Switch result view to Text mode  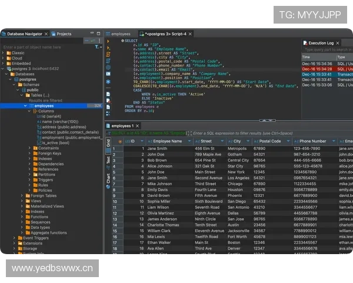pos(108,160)
